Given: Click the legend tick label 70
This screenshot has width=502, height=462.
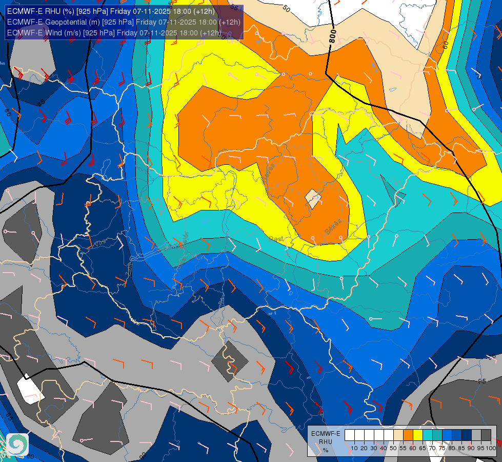Looking at the screenshot, I should tap(433, 448).
